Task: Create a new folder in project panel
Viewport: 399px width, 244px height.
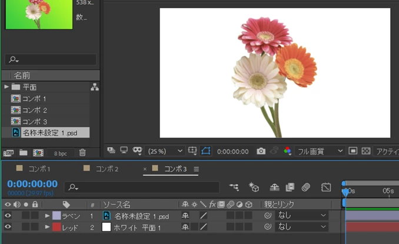Action: pyautogui.click(x=24, y=152)
